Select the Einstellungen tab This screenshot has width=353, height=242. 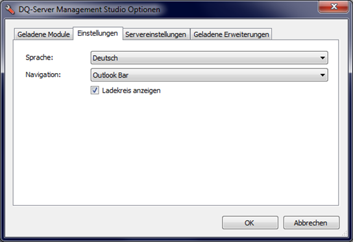click(98, 34)
